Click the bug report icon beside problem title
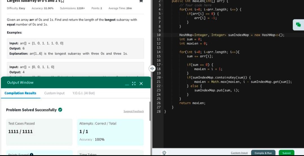 [x=141, y=1]
